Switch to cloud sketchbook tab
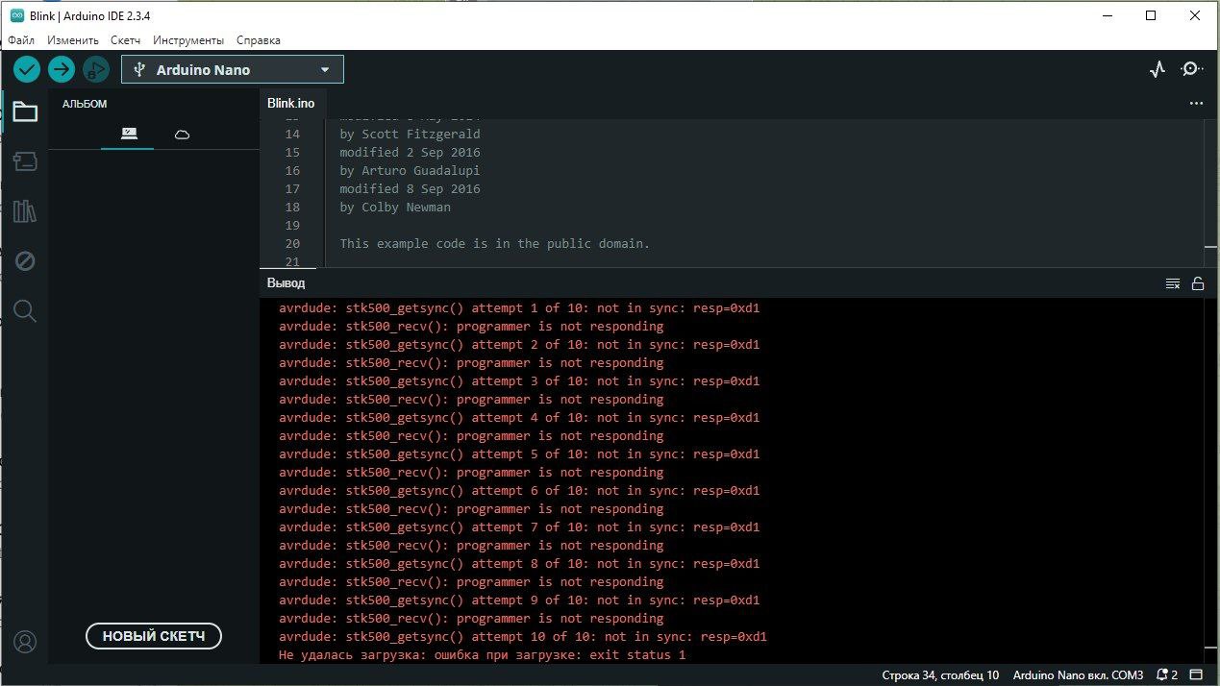 [x=182, y=135]
